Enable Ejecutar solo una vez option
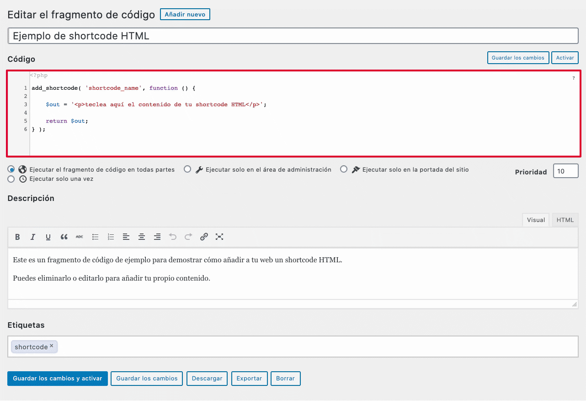 [x=11, y=179]
